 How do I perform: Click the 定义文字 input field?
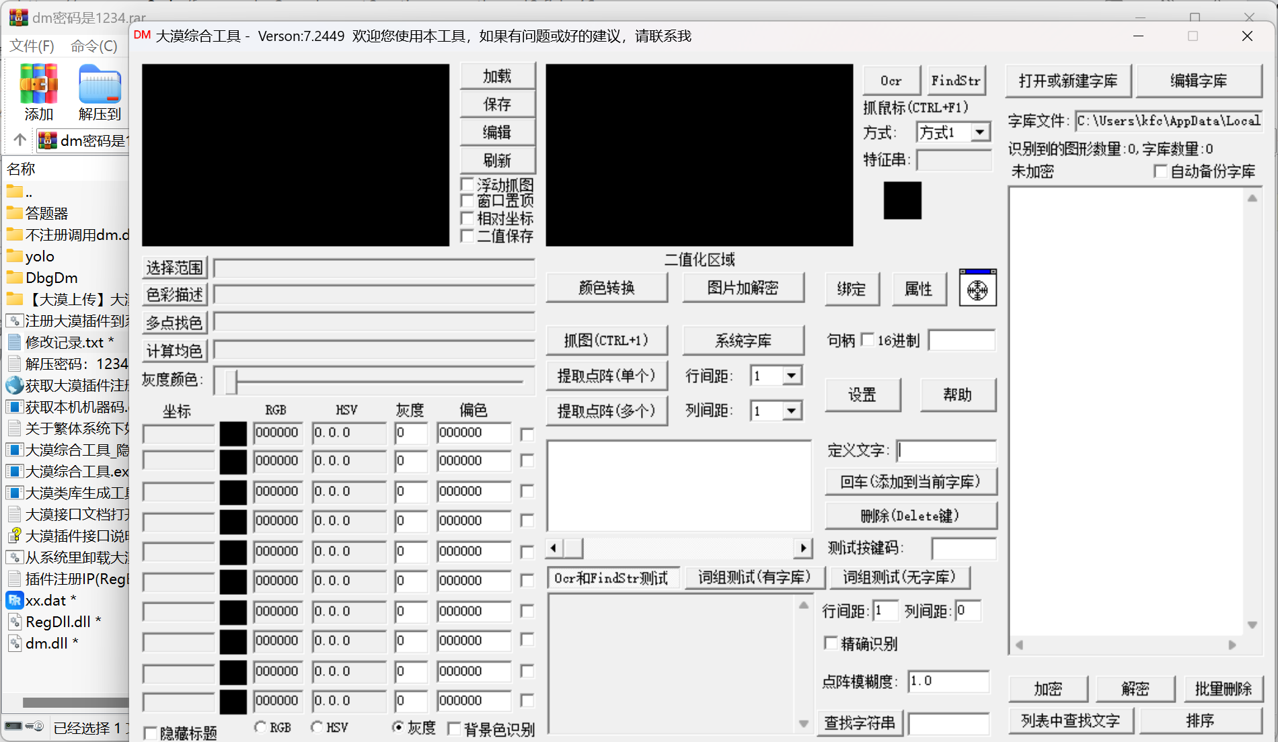pos(946,450)
